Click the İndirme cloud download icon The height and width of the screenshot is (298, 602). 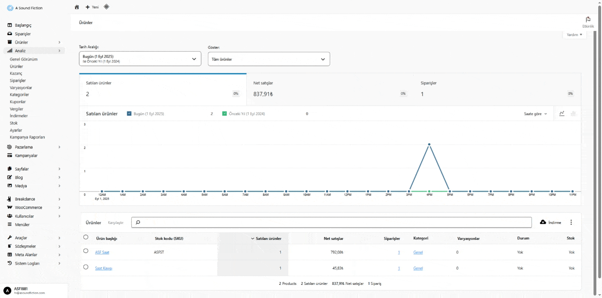[543, 222]
